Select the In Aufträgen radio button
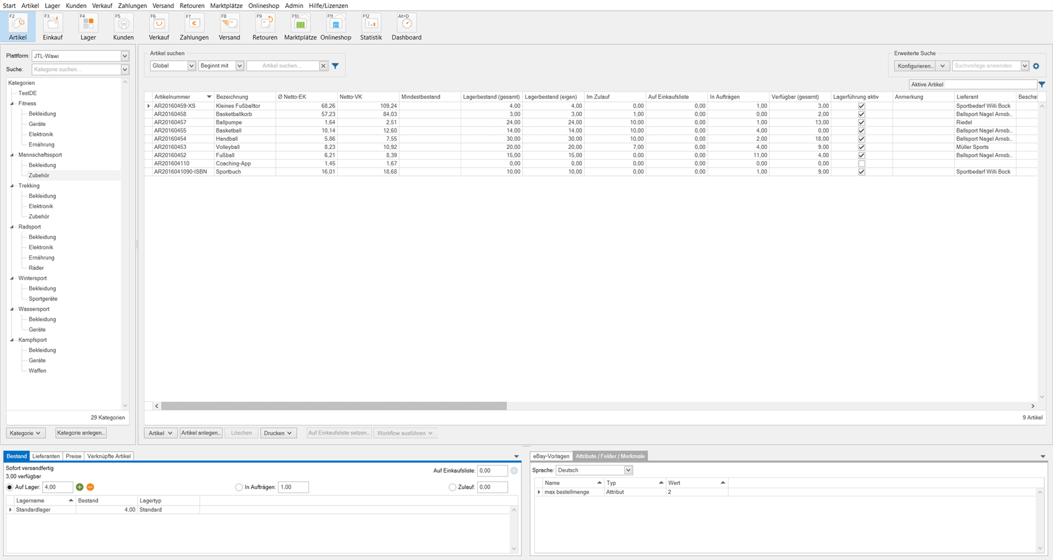The width and height of the screenshot is (1053, 560). click(239, 487)
